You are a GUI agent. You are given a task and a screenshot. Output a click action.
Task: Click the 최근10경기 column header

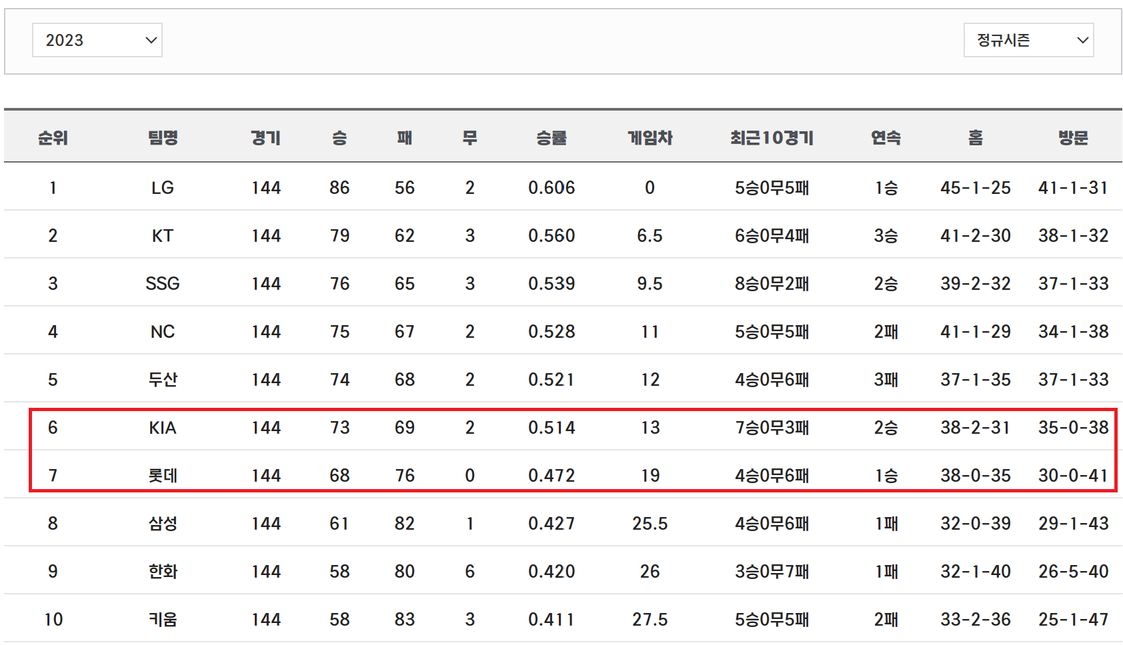pyautogui.click(x=772, y=138)
